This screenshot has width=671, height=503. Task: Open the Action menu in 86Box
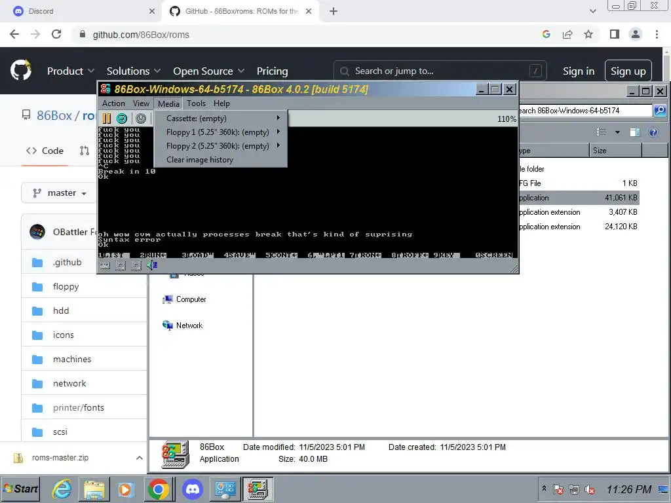[113, 103]
